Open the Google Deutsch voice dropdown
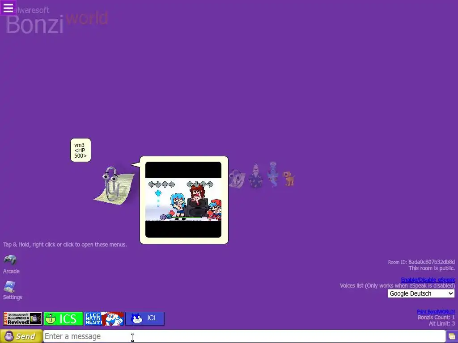The width and height of the screenshot is (458, 343). pyautogui.click(x=421, y=293)
